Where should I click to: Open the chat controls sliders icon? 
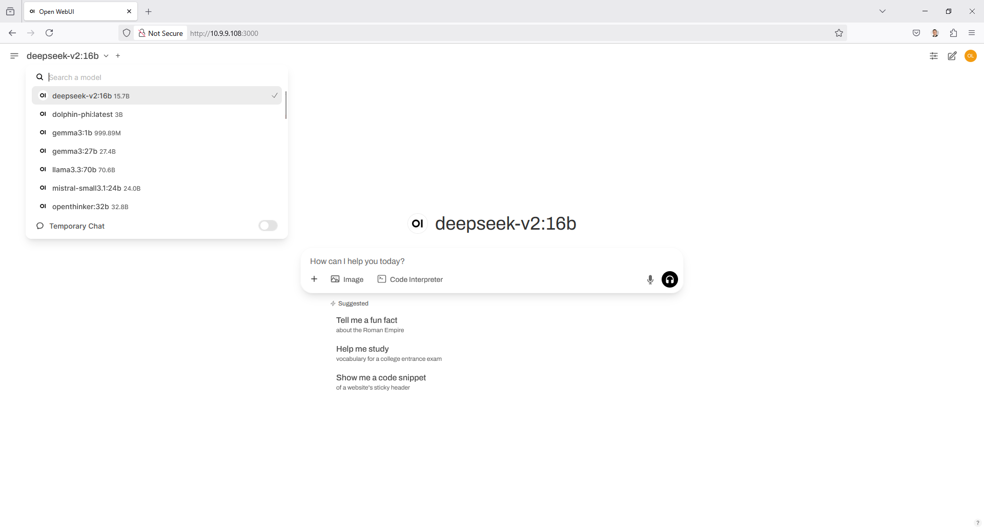point(934,56)
